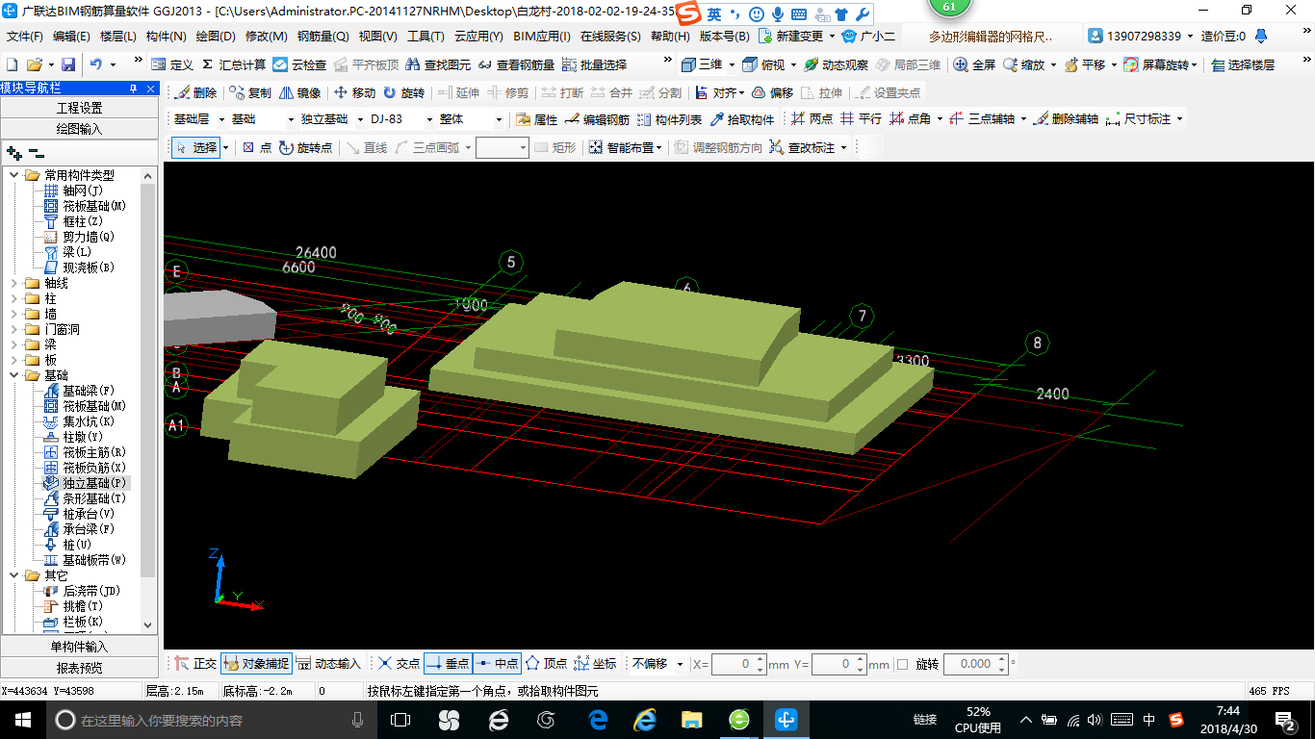Toggle 中点 midpoint snap
Viewport: 1315px width, 739px height.
497,663
